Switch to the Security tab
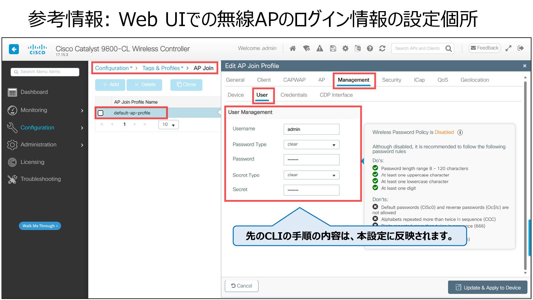The image size is (533, 300). click(391, 80)
